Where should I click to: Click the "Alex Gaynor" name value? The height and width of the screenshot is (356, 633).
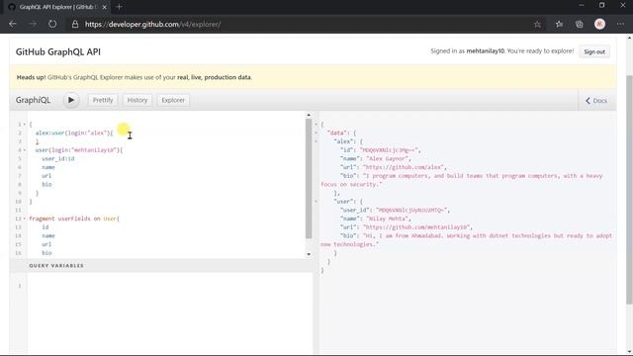pyautogui.click(x=388, y=158)
